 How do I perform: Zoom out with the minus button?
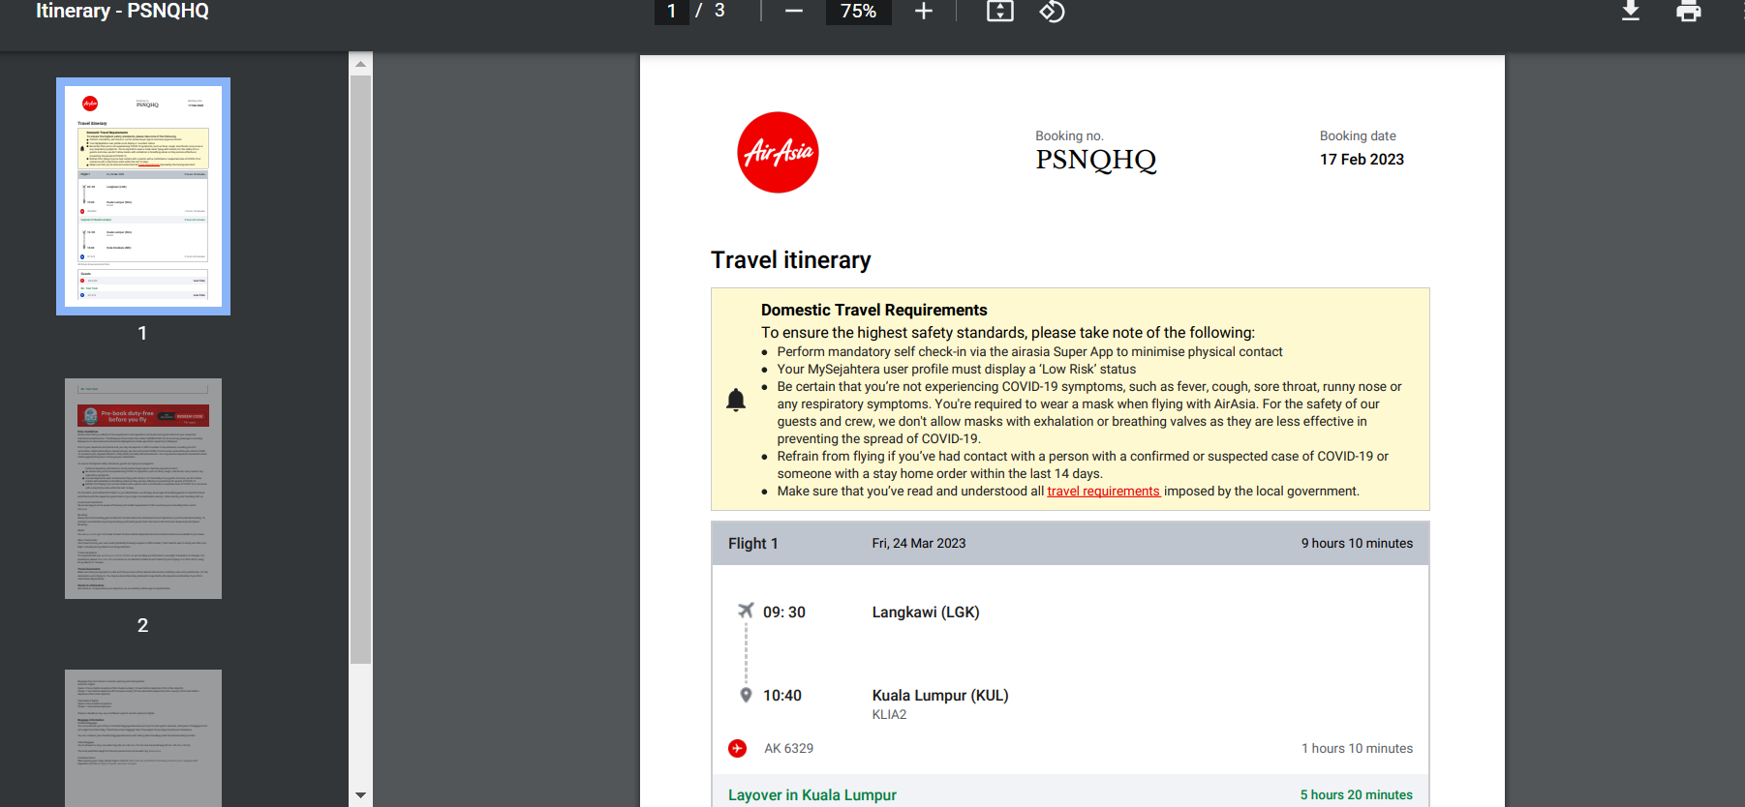[794, 11]
